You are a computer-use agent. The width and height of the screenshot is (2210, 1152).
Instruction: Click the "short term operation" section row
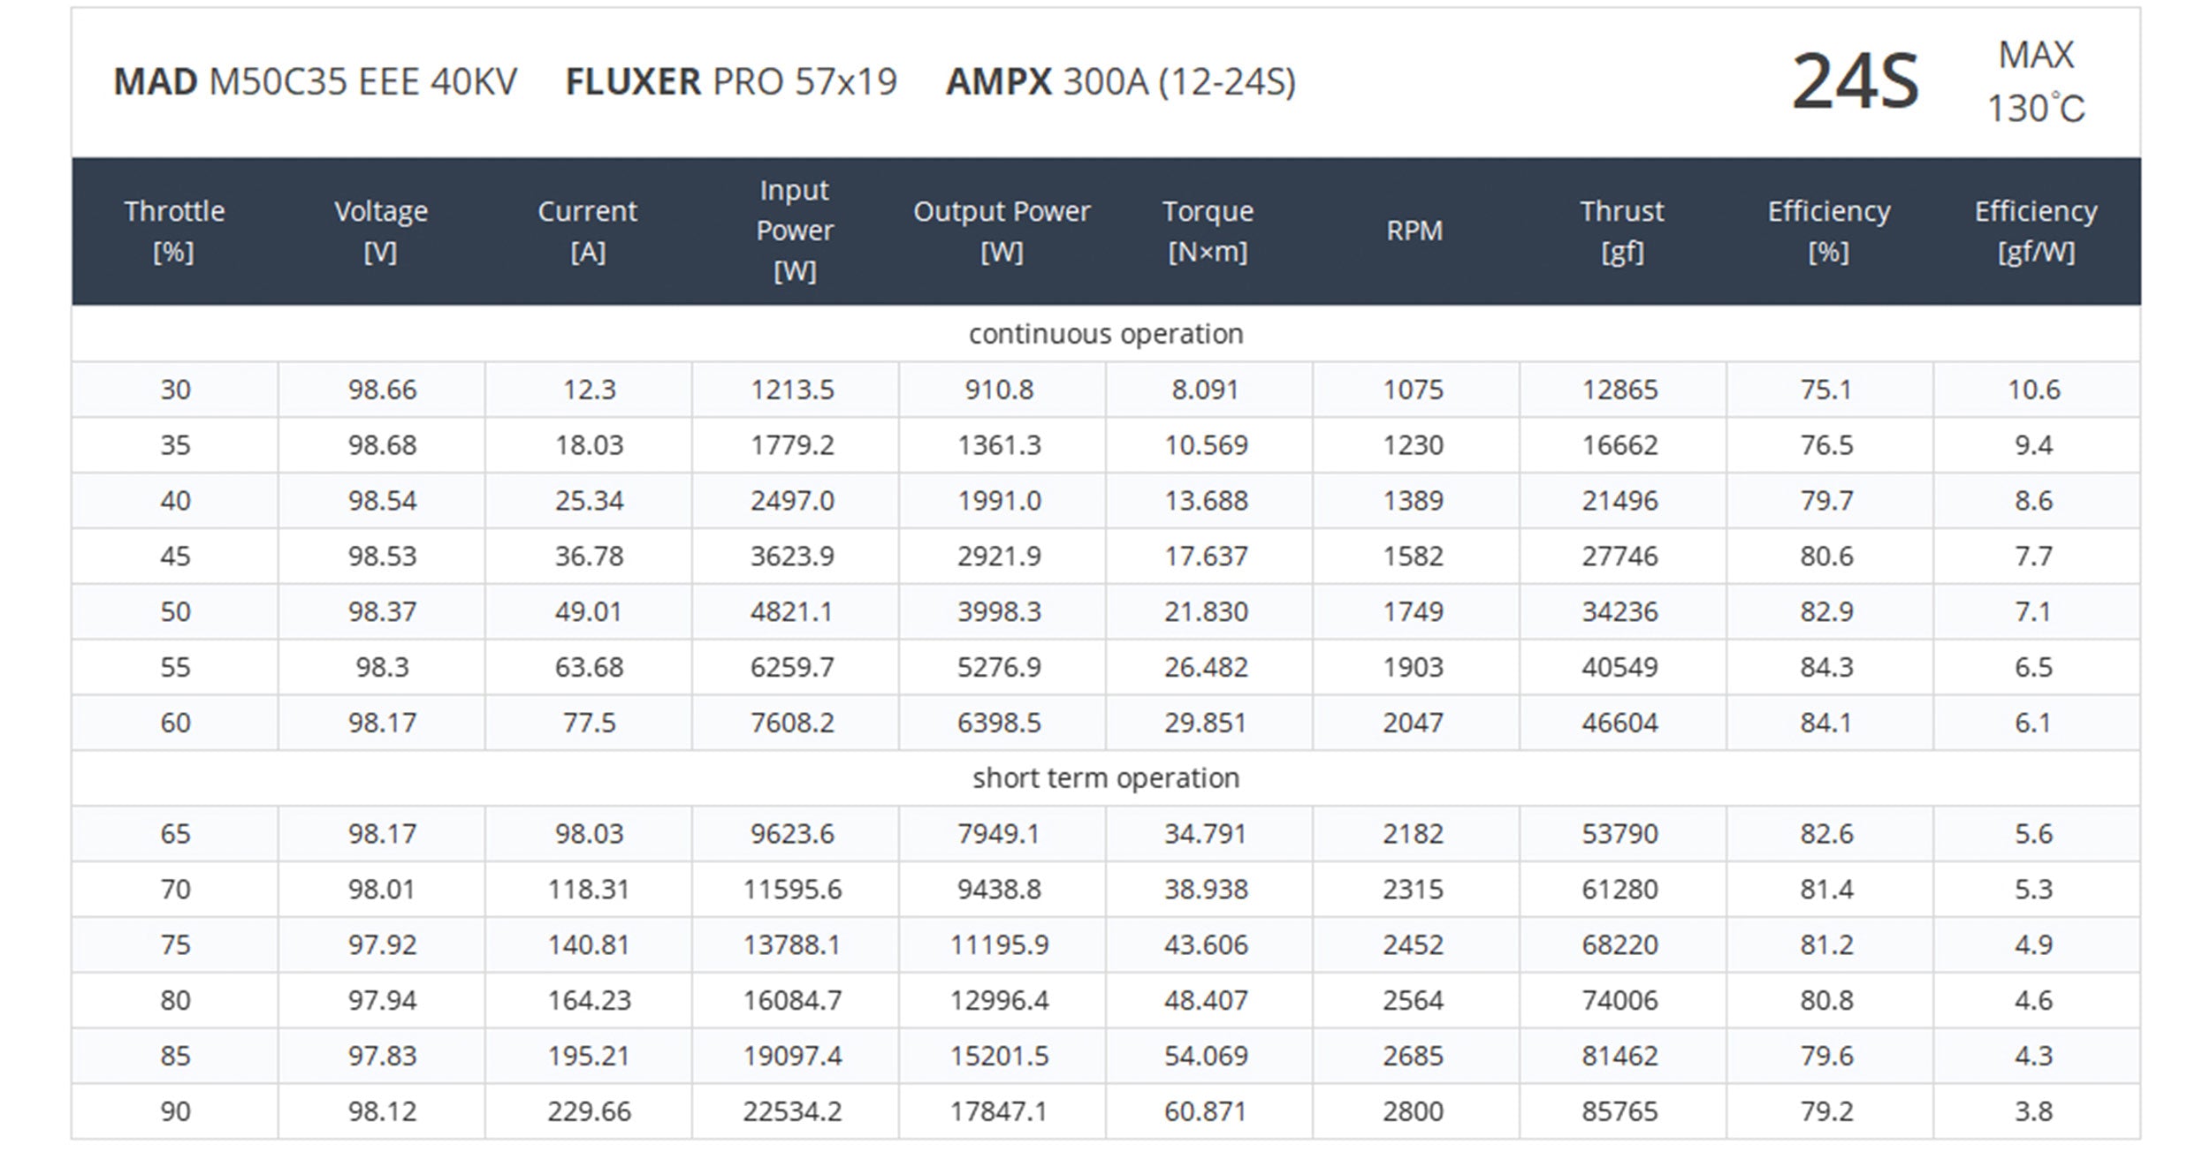pyautogui.click(x=1106, y=778)
